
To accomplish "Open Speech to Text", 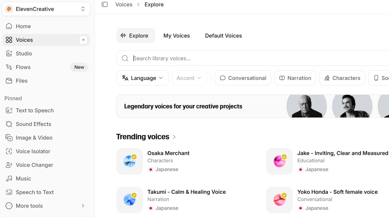I will (x=34, y=192).
